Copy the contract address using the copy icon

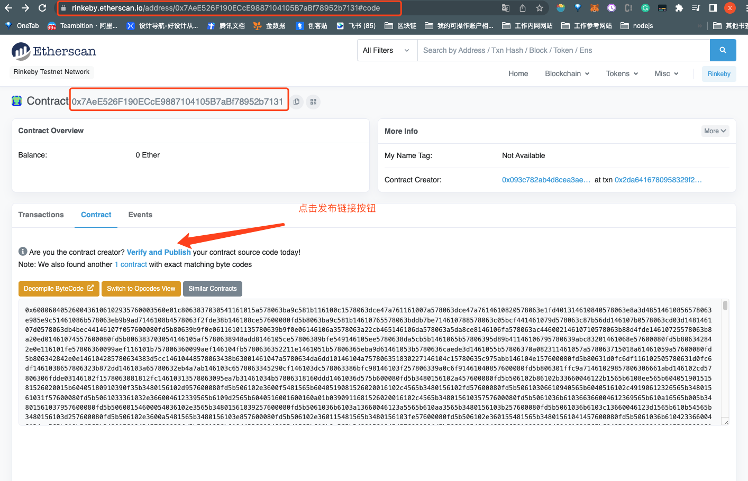point(297,102)
